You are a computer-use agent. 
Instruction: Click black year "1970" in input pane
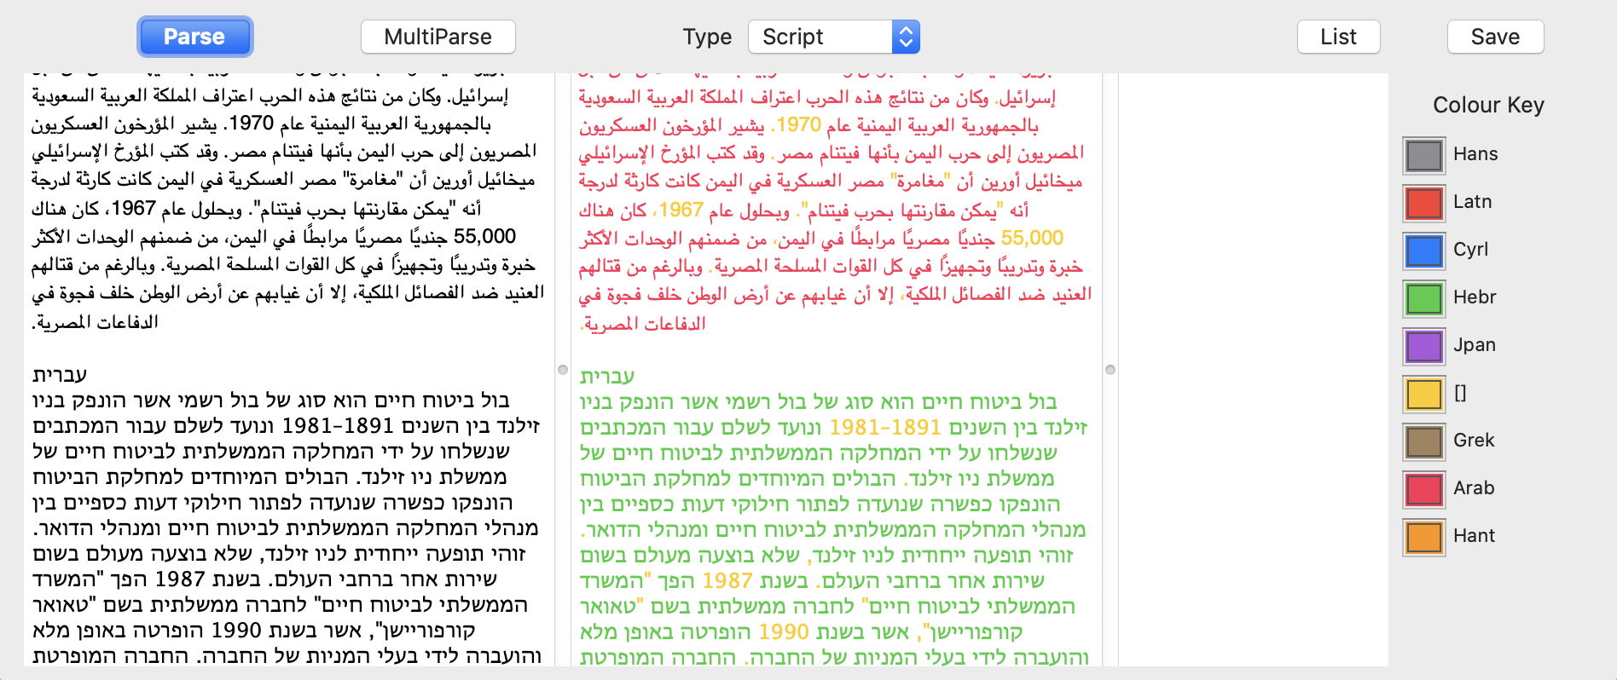252,123
